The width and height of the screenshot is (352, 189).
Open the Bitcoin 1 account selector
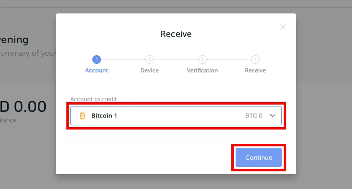point(176,116)
